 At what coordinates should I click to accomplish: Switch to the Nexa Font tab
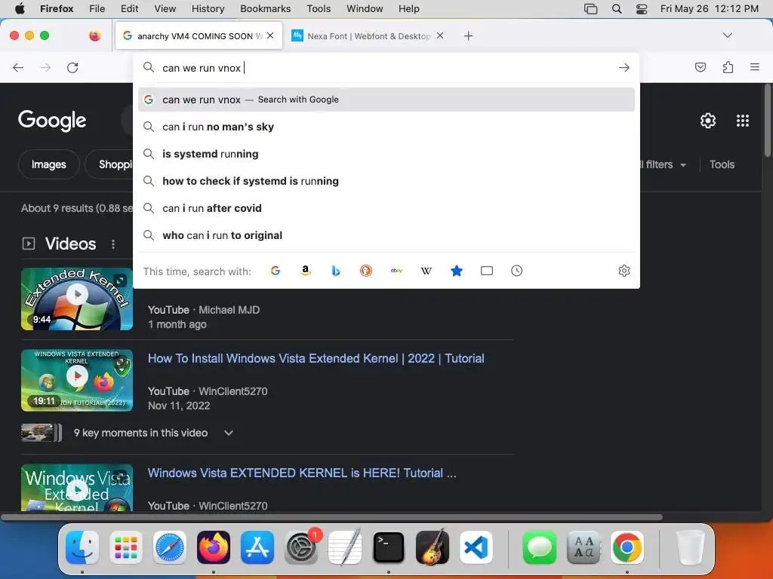click(x=368, y=36)
